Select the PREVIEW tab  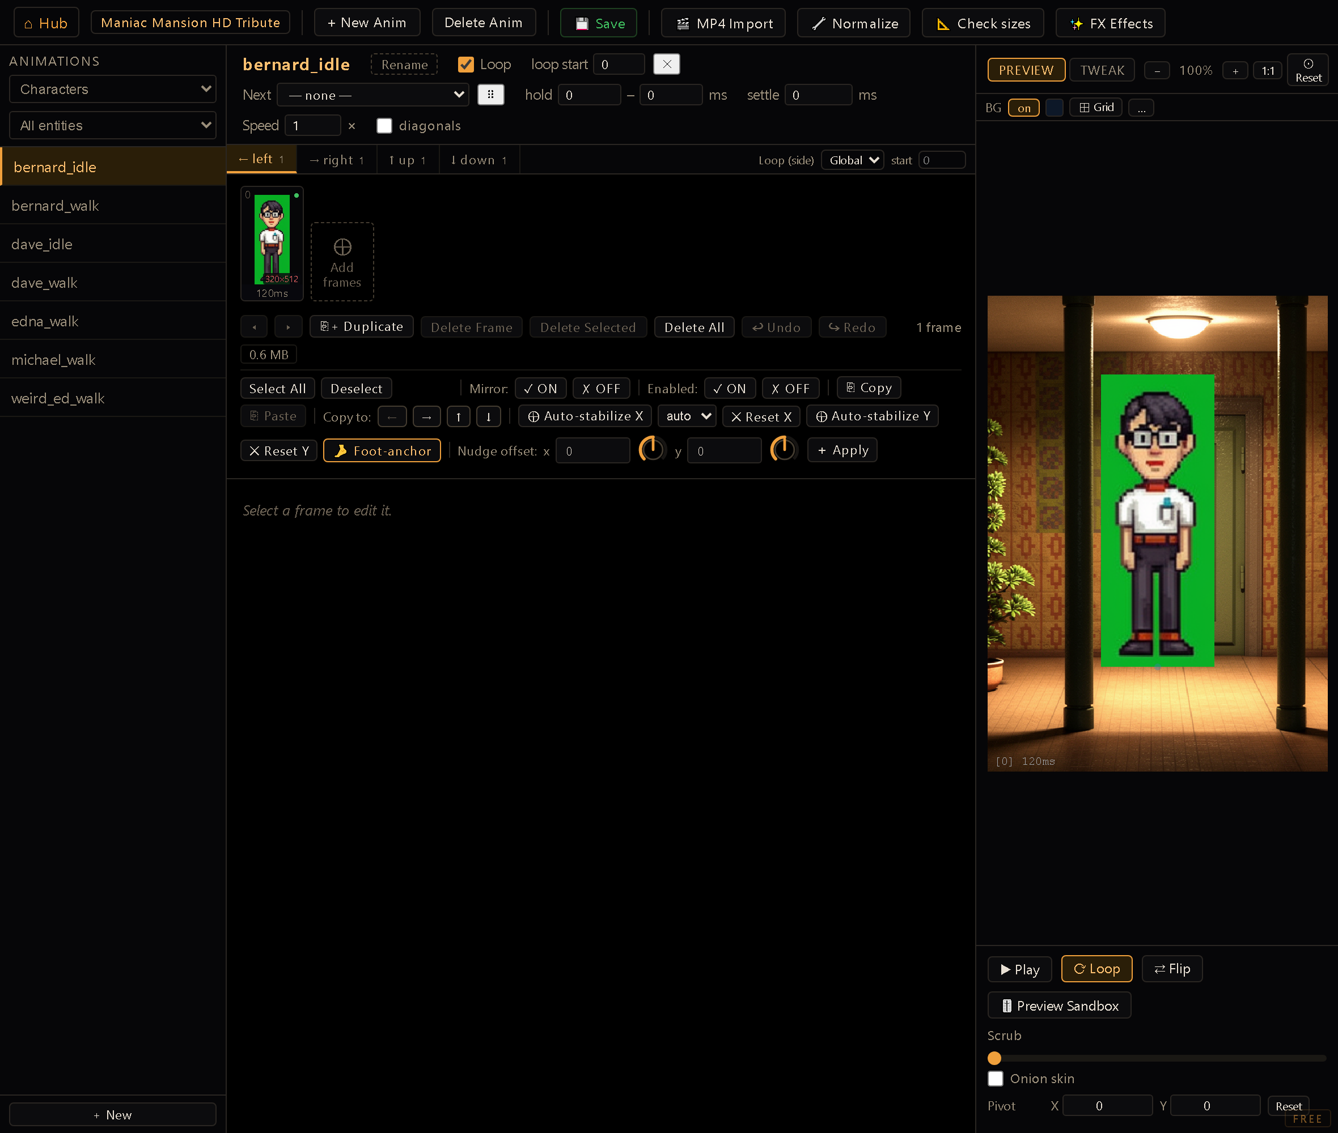1026,70
